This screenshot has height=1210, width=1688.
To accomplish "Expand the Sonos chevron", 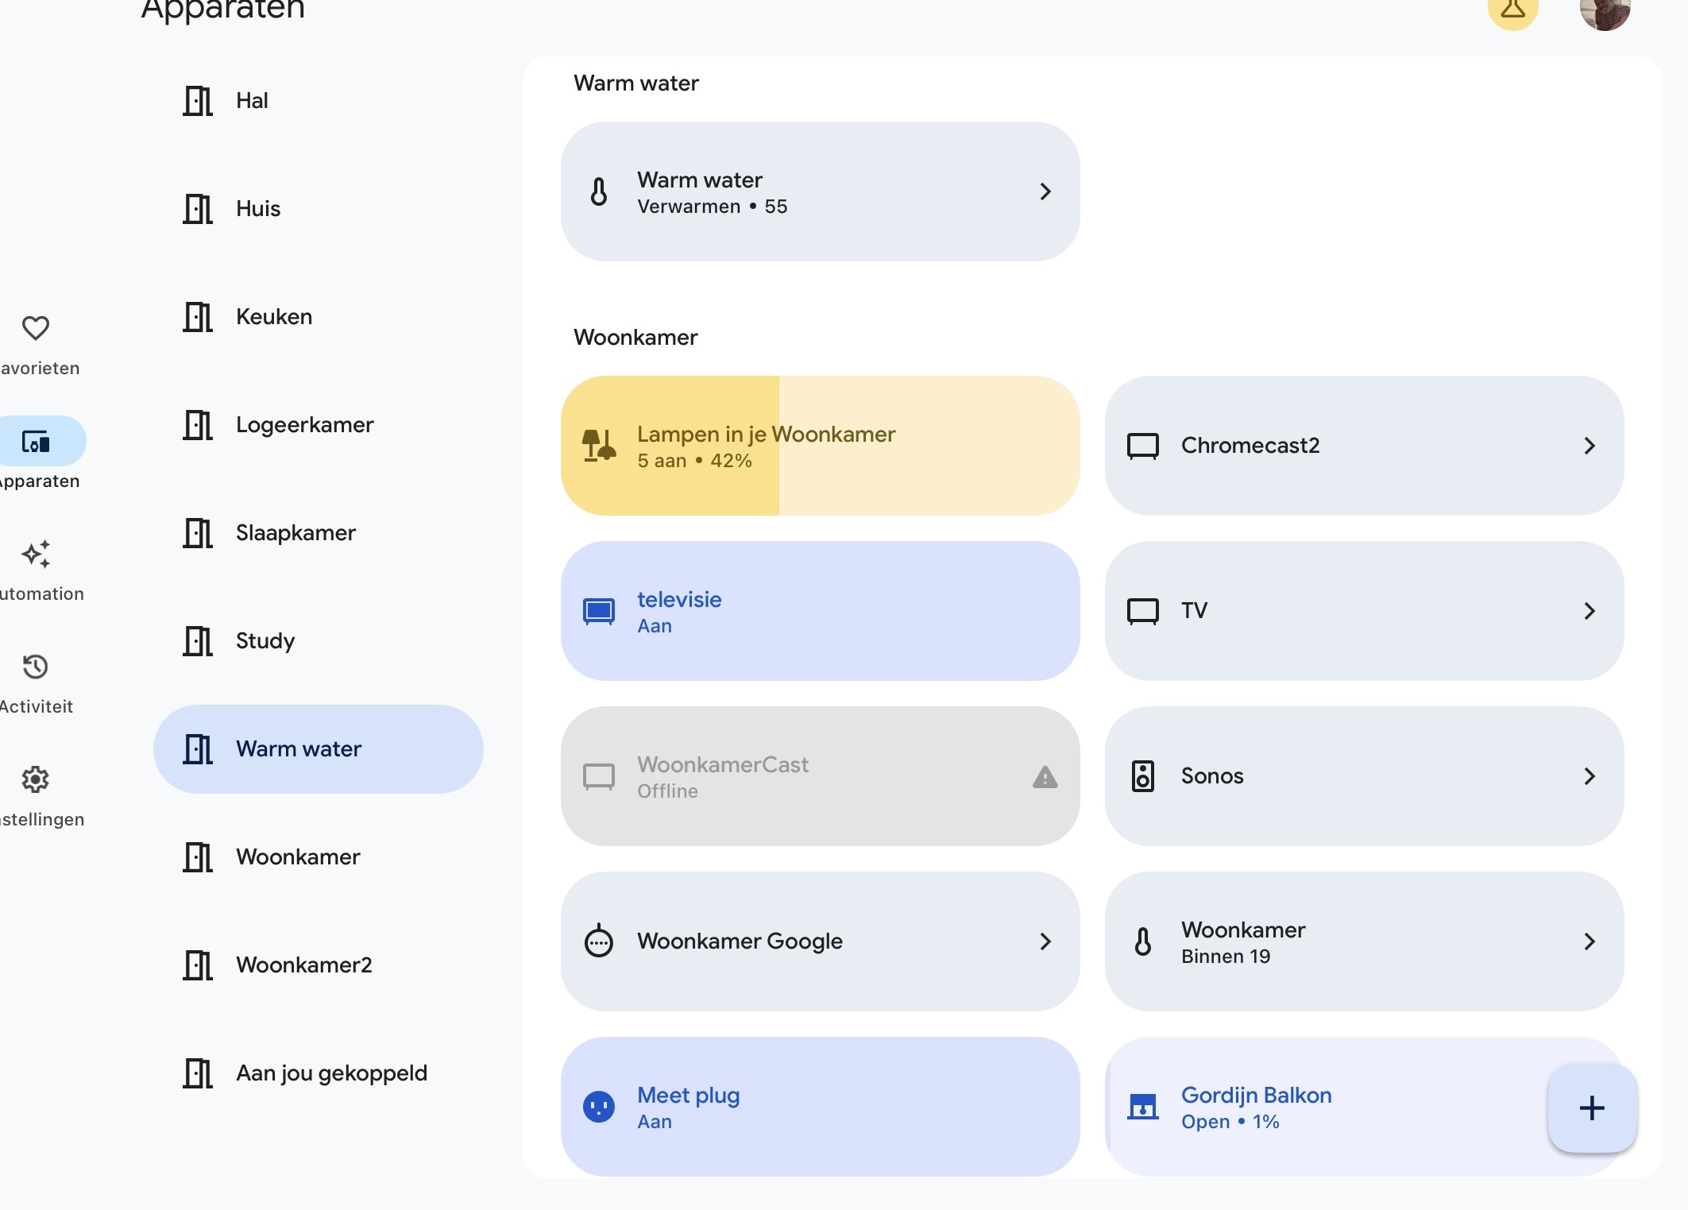I will pyautogui.click(x=1590, y=776).
